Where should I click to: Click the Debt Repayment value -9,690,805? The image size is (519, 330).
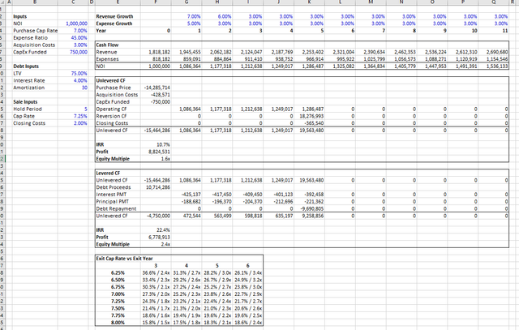[312, 208]
